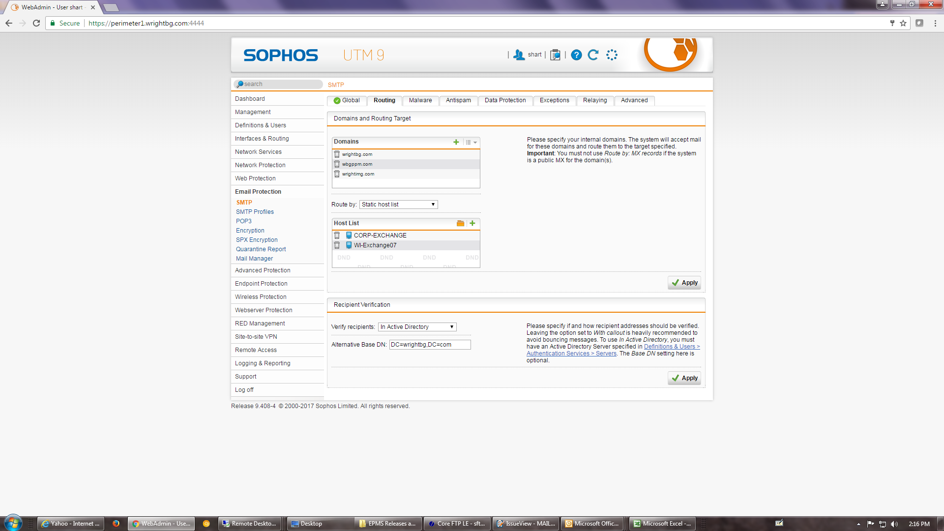
Task: Delete wrightbg.com domain trash icon
Action: coord(337,154)
